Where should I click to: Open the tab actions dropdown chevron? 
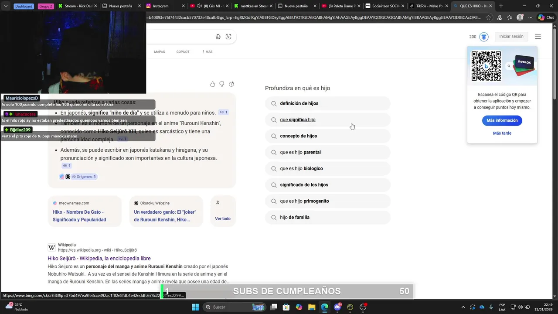(x=6, y=6)
